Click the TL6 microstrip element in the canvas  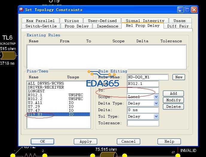(x=8, y=55)
